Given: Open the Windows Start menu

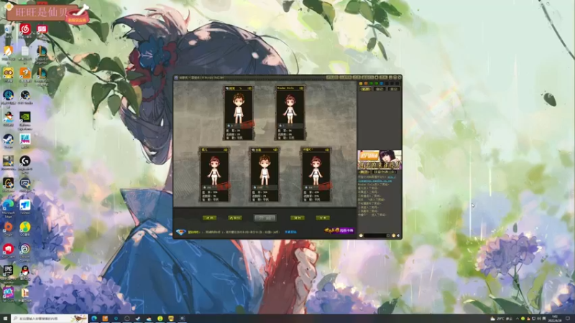Looking at the screenshot, I should click(5, 319).
